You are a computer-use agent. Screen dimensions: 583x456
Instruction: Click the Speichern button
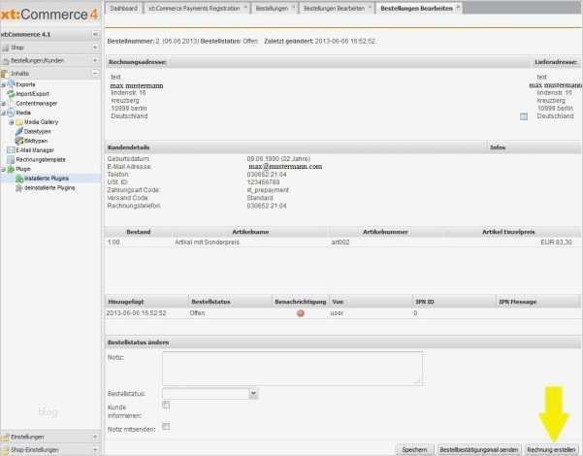[x=414, y=449]
